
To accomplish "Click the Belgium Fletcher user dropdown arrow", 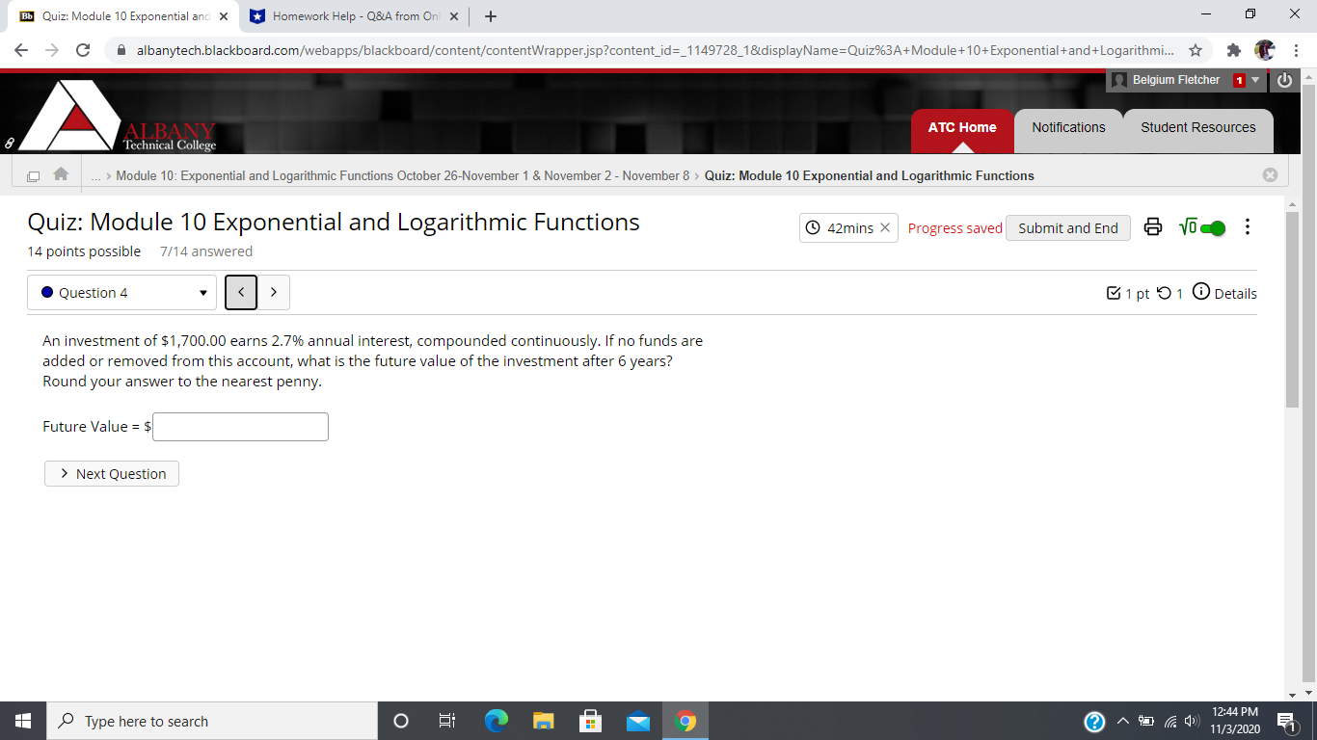I will point(1256,80).
